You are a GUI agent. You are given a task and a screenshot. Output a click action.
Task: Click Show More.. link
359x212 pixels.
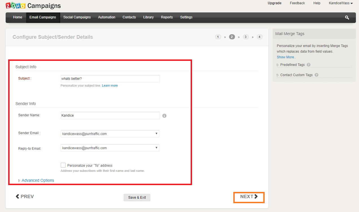[286, 57]
